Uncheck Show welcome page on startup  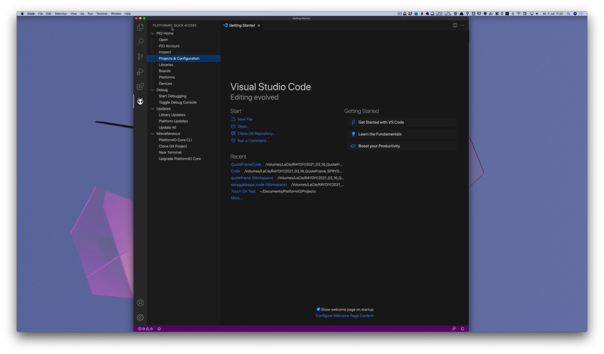[318, 309]
